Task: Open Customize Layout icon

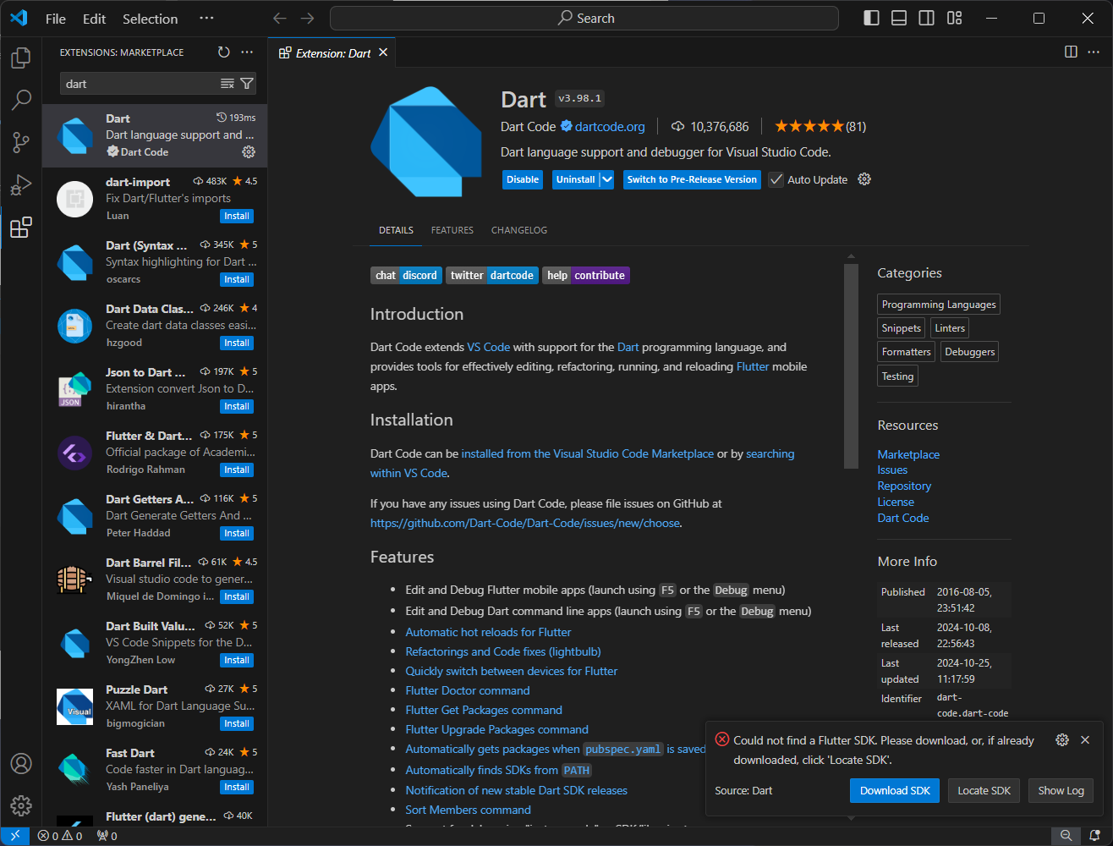Action: coord(955,19)
